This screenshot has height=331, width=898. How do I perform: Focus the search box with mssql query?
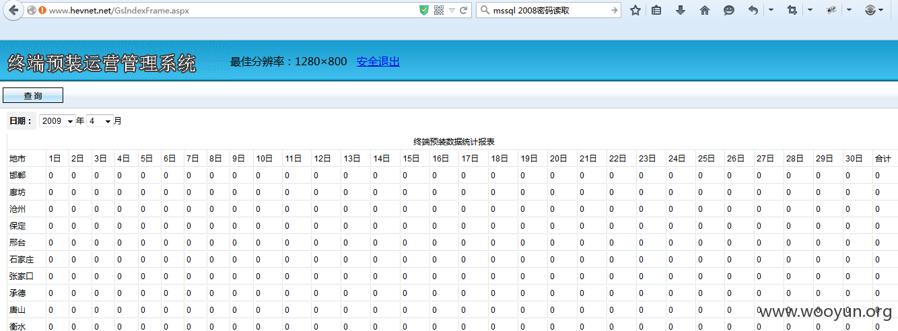(549, 10)
